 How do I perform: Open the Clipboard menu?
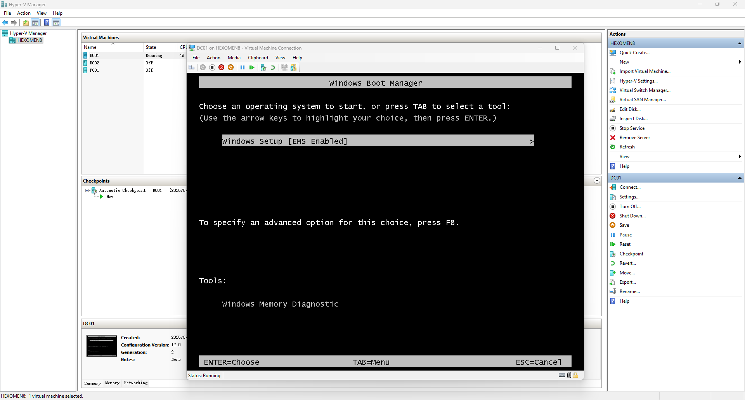[258, 58]
